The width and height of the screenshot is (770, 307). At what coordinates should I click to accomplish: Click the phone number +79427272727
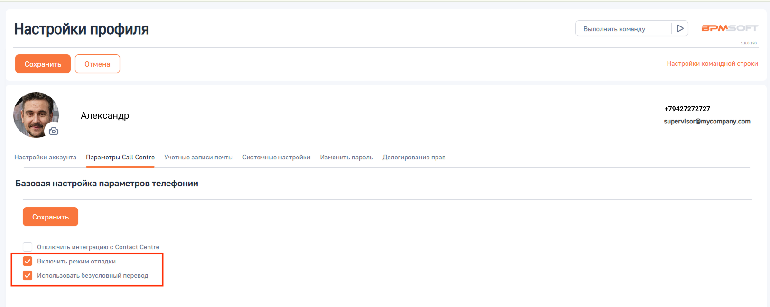[687, 109]
